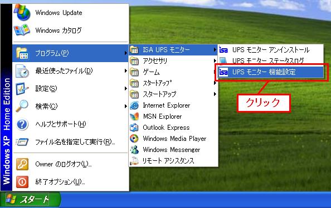Open リモート アシスタンス from programs list
The height and width of the screenshot is (208, 331).
coord(173,161)
